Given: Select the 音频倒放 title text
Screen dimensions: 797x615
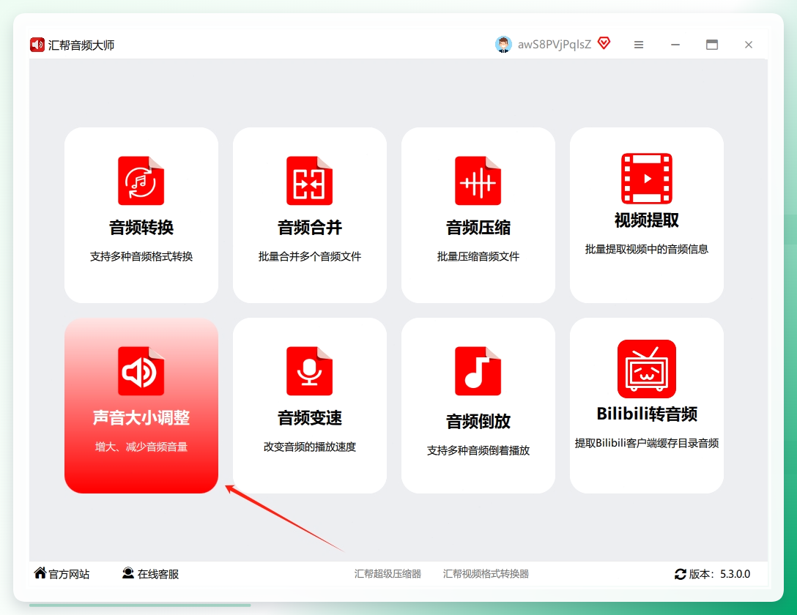Looking at the screenshot, I should point(478,421).
